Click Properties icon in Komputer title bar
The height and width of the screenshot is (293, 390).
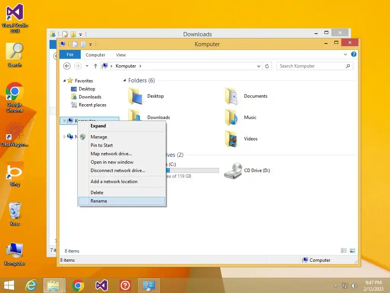pos(75,44)
